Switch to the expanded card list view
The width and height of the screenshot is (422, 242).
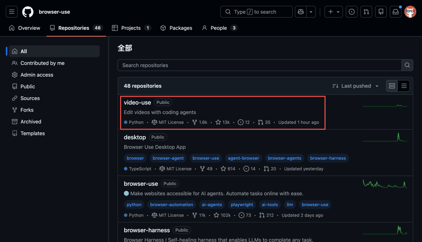[x=392, y=86]
